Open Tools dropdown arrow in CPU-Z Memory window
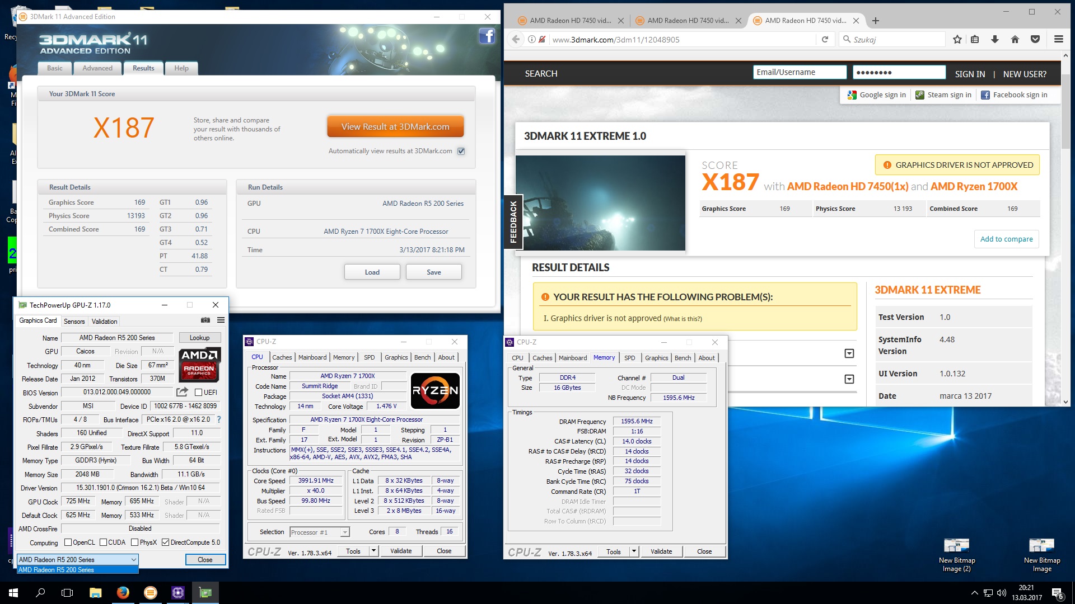 tap(634, 551)
